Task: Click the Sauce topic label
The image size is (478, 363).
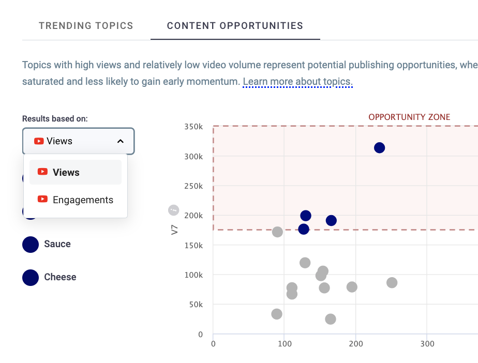Action: tap(57, 244)
